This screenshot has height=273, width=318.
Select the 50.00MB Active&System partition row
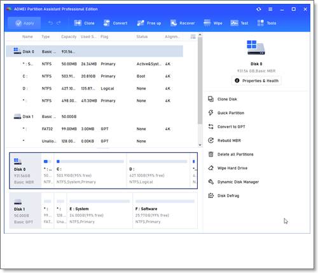pyautogui.click(x=95, y=64)
